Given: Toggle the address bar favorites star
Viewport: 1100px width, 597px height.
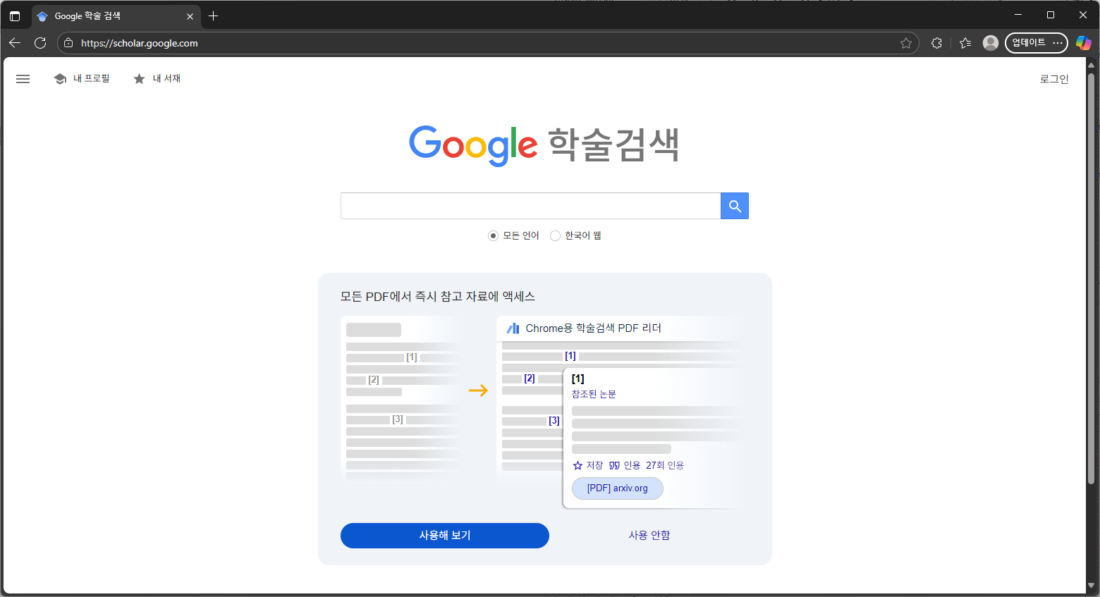Looking at the screenshot, I should click(906, 43).
